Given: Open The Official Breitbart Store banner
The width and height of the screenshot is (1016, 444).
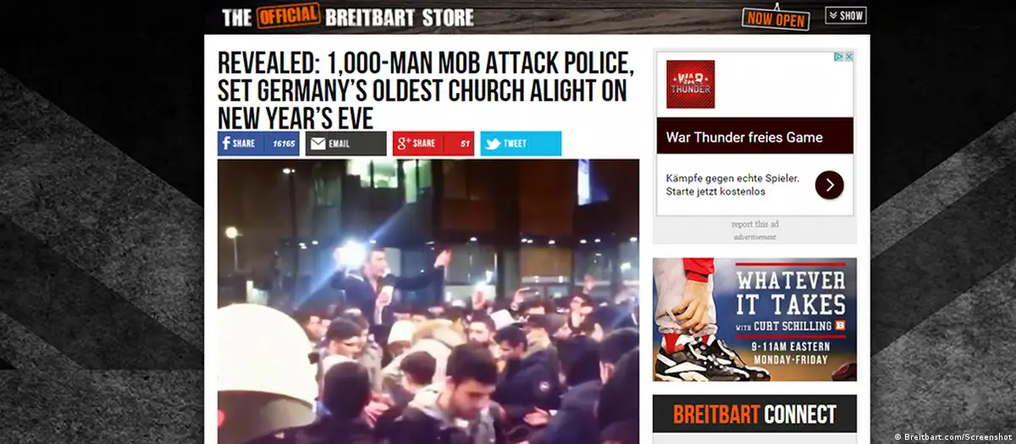Looking at the screenshot, I should tap(348, 16).
